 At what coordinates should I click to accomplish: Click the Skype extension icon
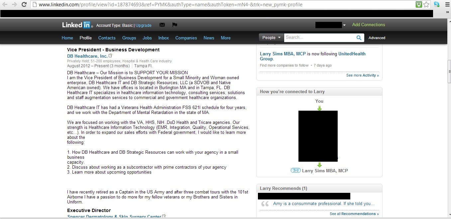(437, 5)
